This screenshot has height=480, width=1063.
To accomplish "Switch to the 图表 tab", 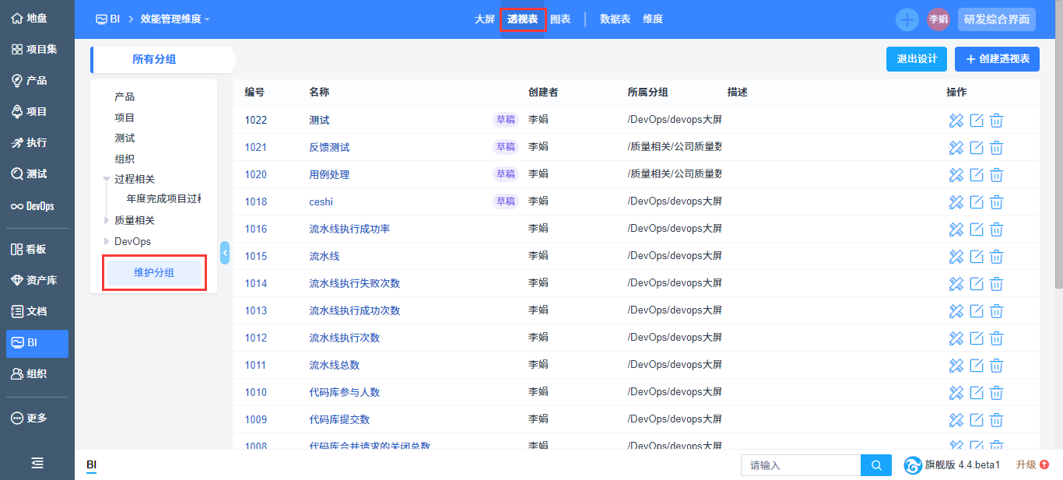I will [x=560, y=19].
